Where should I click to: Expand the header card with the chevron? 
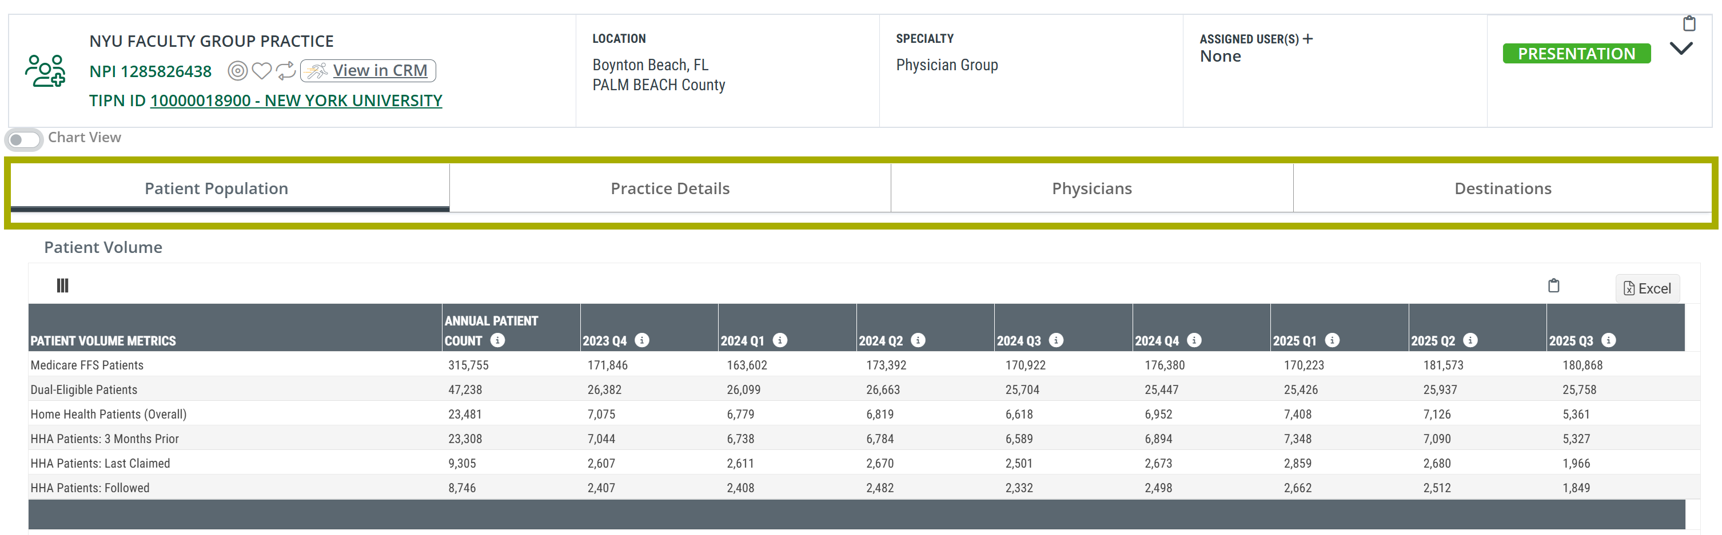1681,48
